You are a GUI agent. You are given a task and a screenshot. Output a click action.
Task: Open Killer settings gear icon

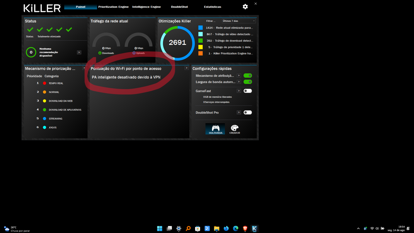tap(245, 7)
